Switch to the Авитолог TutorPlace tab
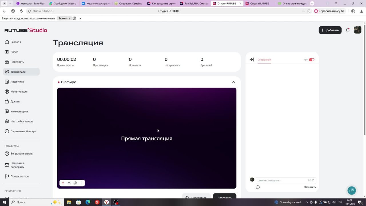Screen dimensions: 366x206 (31, 3)
